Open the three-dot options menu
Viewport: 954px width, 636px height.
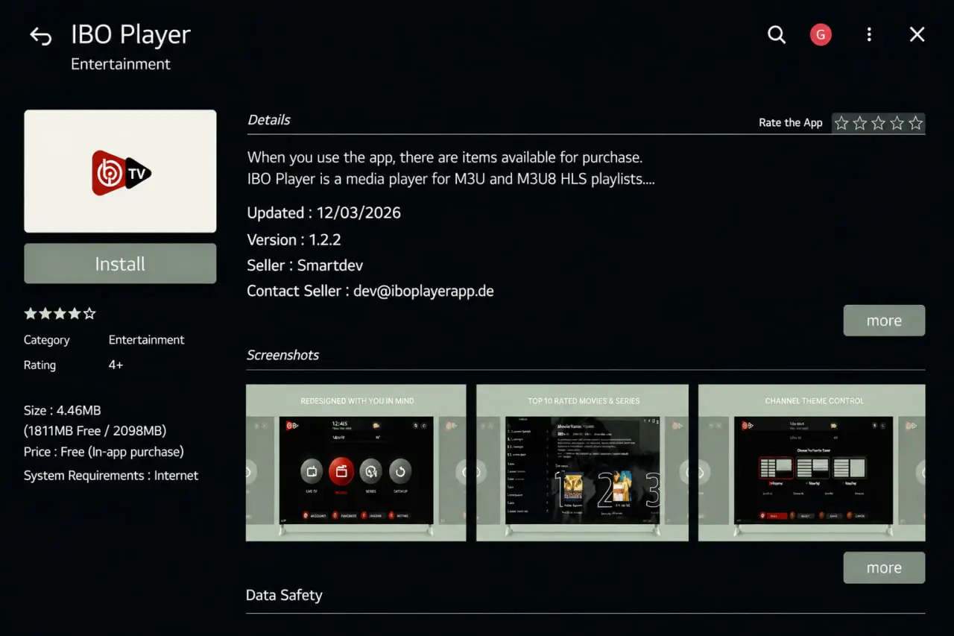[x=869, y=34]
